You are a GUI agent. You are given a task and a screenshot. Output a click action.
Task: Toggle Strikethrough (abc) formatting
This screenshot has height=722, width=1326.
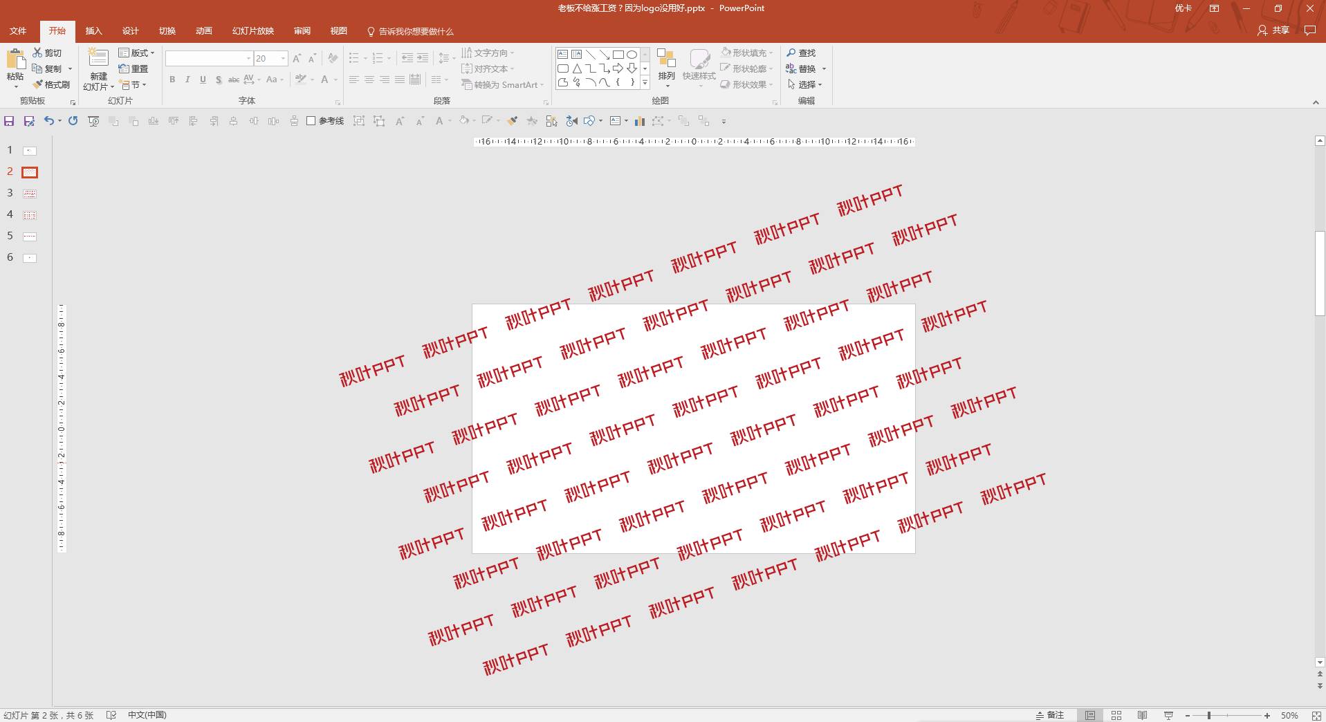234,80
